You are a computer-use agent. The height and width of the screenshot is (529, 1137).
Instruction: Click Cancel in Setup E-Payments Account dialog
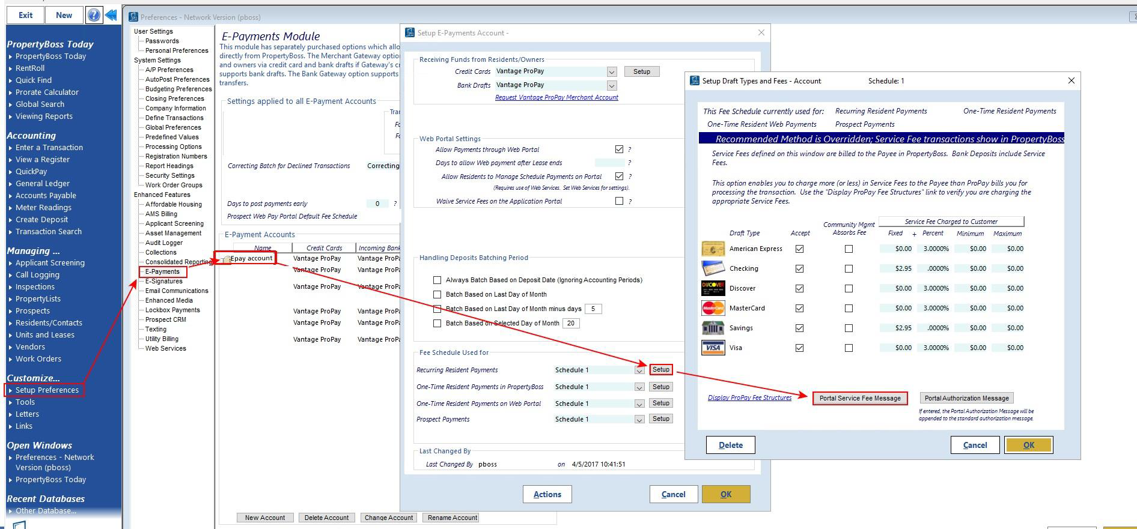point(674,494)
